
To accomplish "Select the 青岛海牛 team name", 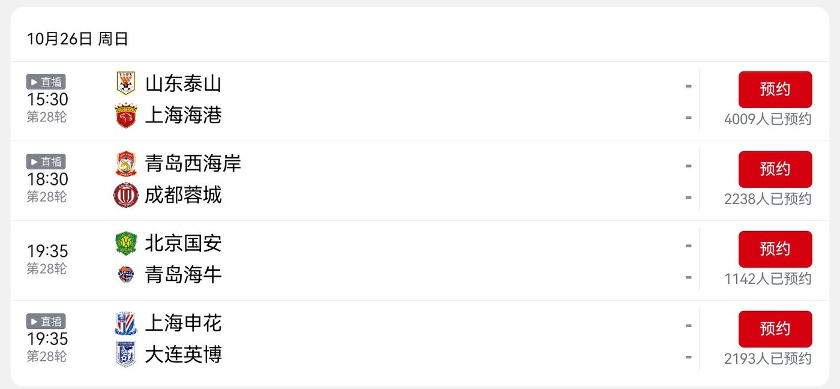I will (183, 275).
